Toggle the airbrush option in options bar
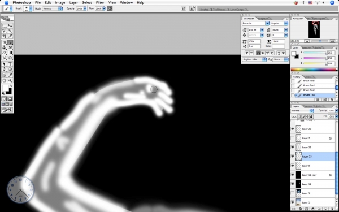Viewport: 339px width, 212px height. click(110, 8)
